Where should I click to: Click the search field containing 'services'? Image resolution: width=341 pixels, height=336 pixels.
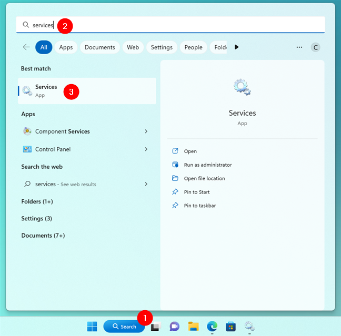(170, 25)
